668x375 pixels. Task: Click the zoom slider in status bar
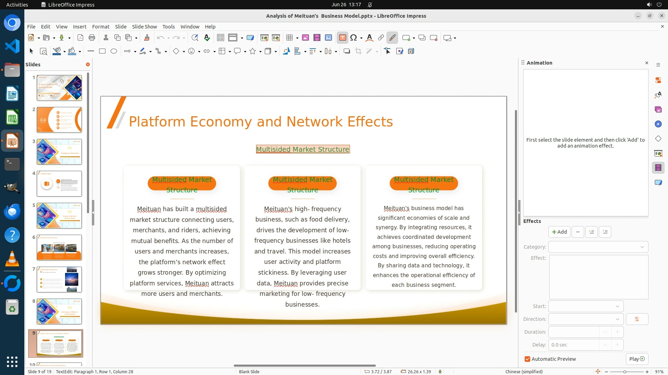[x=625, y=372]
